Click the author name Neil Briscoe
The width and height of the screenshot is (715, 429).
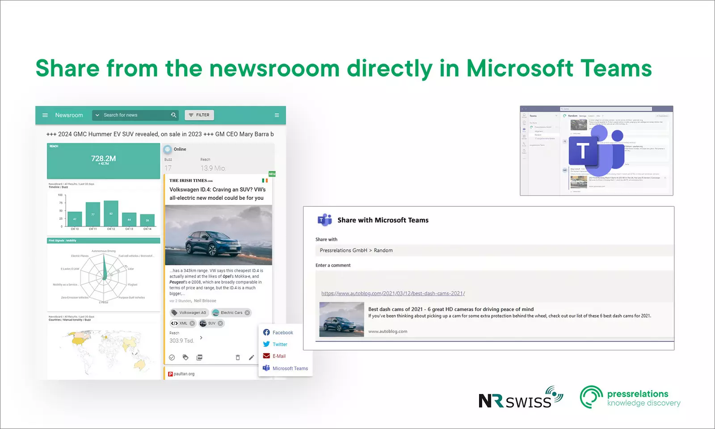205,301
